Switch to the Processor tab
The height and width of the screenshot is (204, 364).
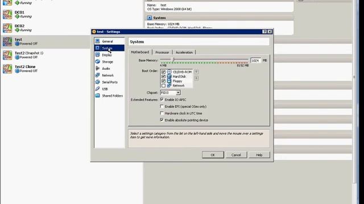point(162,53)
